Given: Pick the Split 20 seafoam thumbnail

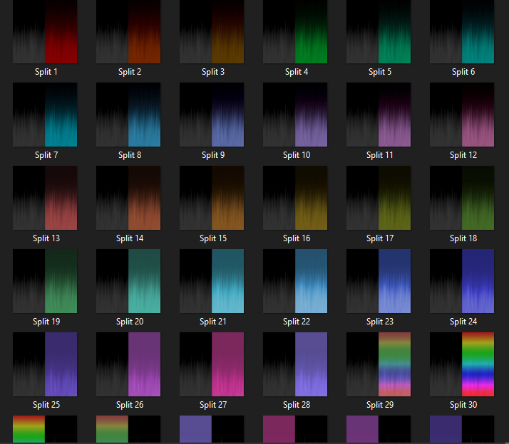Looking at the screenshot, I should click(128, 281).
